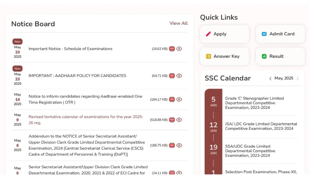Select Selection Post Examination, Phase-XII entry

click(x=261, y=172)
